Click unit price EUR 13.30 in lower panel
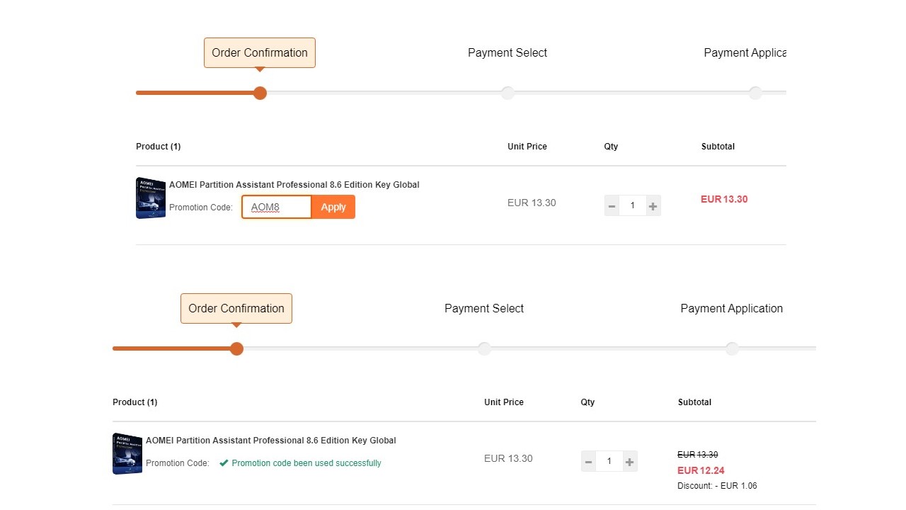Viewport: 906px width, 510px height. point(508,458)
